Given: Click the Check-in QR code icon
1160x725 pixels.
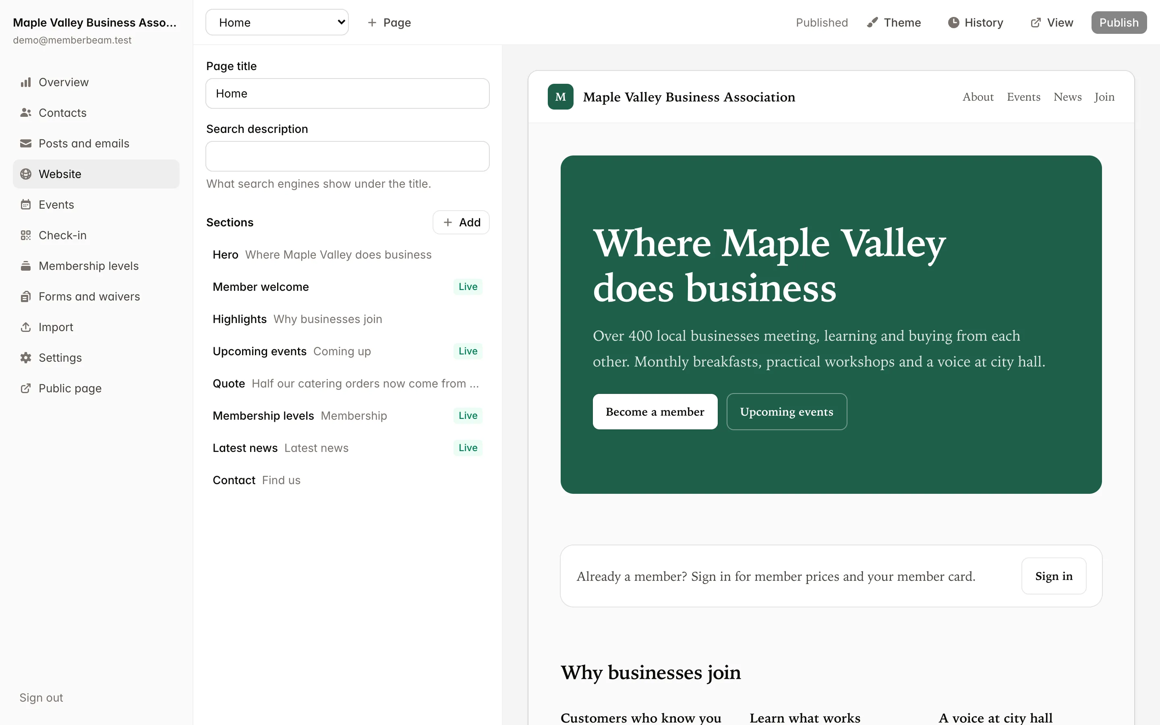Looking at the screenshot, I should [x=26, y=236].
